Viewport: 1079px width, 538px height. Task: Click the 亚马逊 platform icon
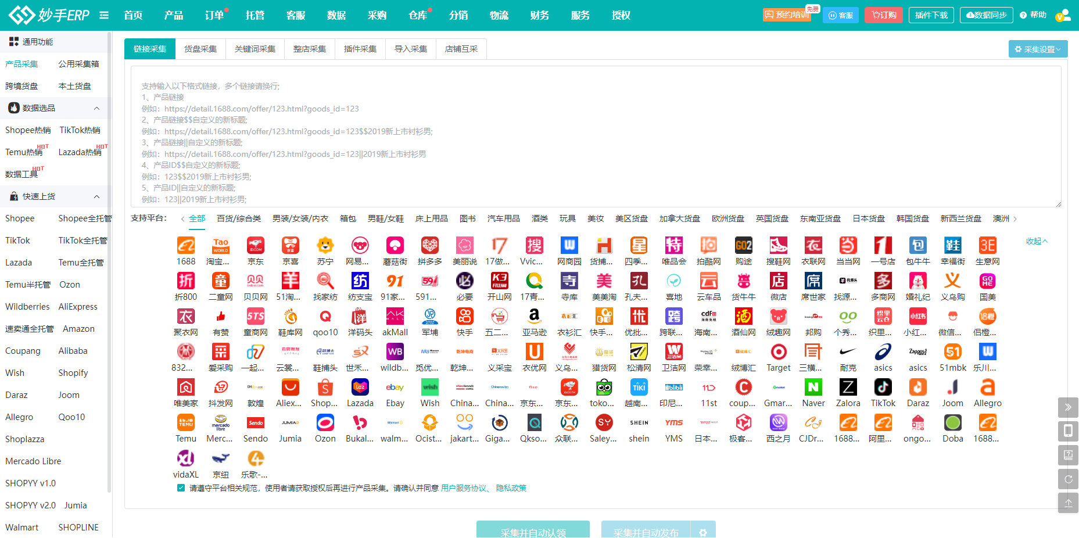[x=535, y=316]
